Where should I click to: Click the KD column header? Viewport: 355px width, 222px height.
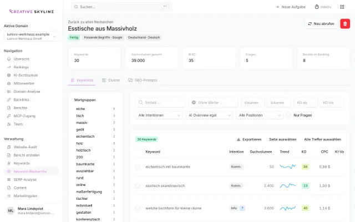(304, 152)
